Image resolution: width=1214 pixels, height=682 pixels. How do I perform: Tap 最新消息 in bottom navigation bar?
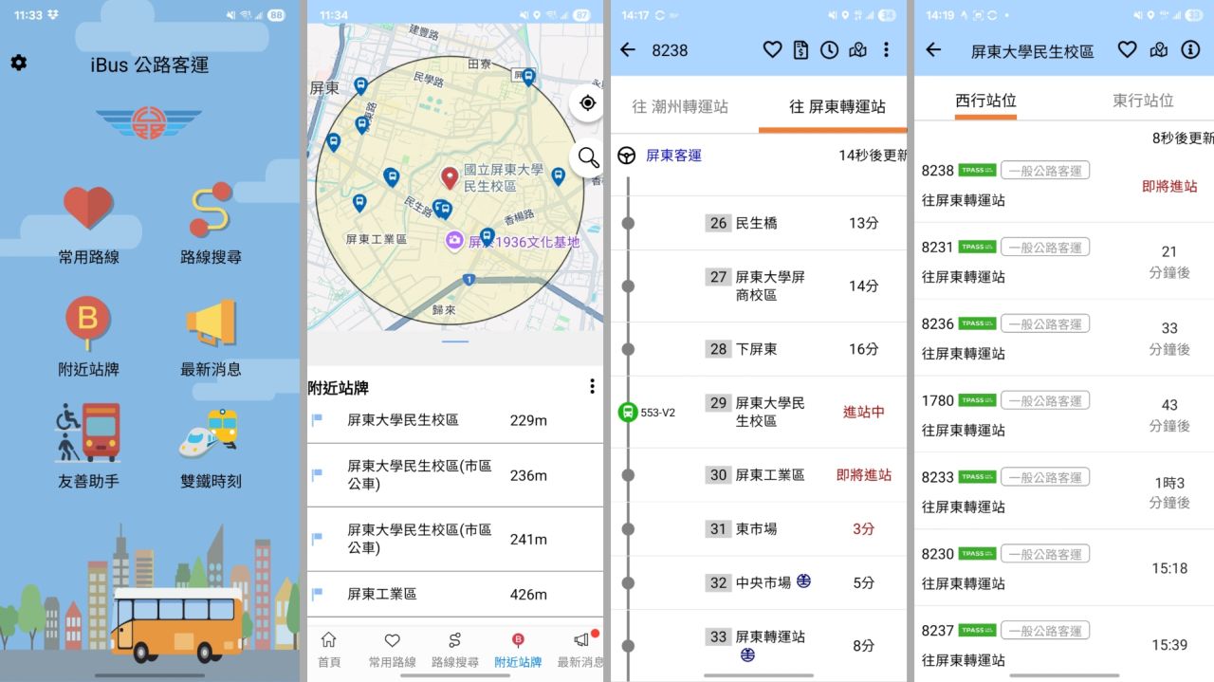pyautogui.click(x=580, y=650)
